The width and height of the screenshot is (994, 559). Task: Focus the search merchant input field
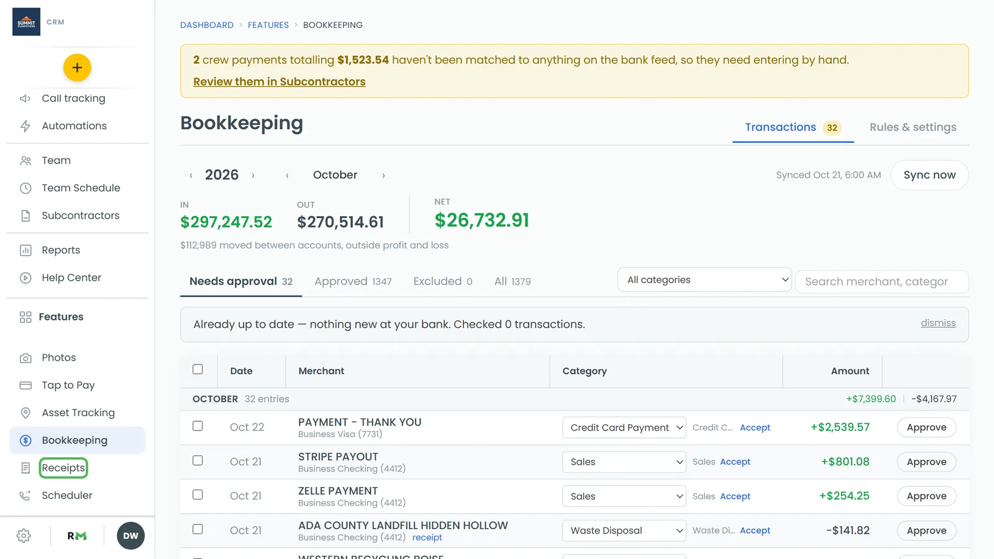coord(882,281)
